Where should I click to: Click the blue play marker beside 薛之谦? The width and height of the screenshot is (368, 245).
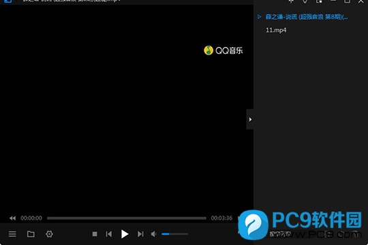(260, 17)
